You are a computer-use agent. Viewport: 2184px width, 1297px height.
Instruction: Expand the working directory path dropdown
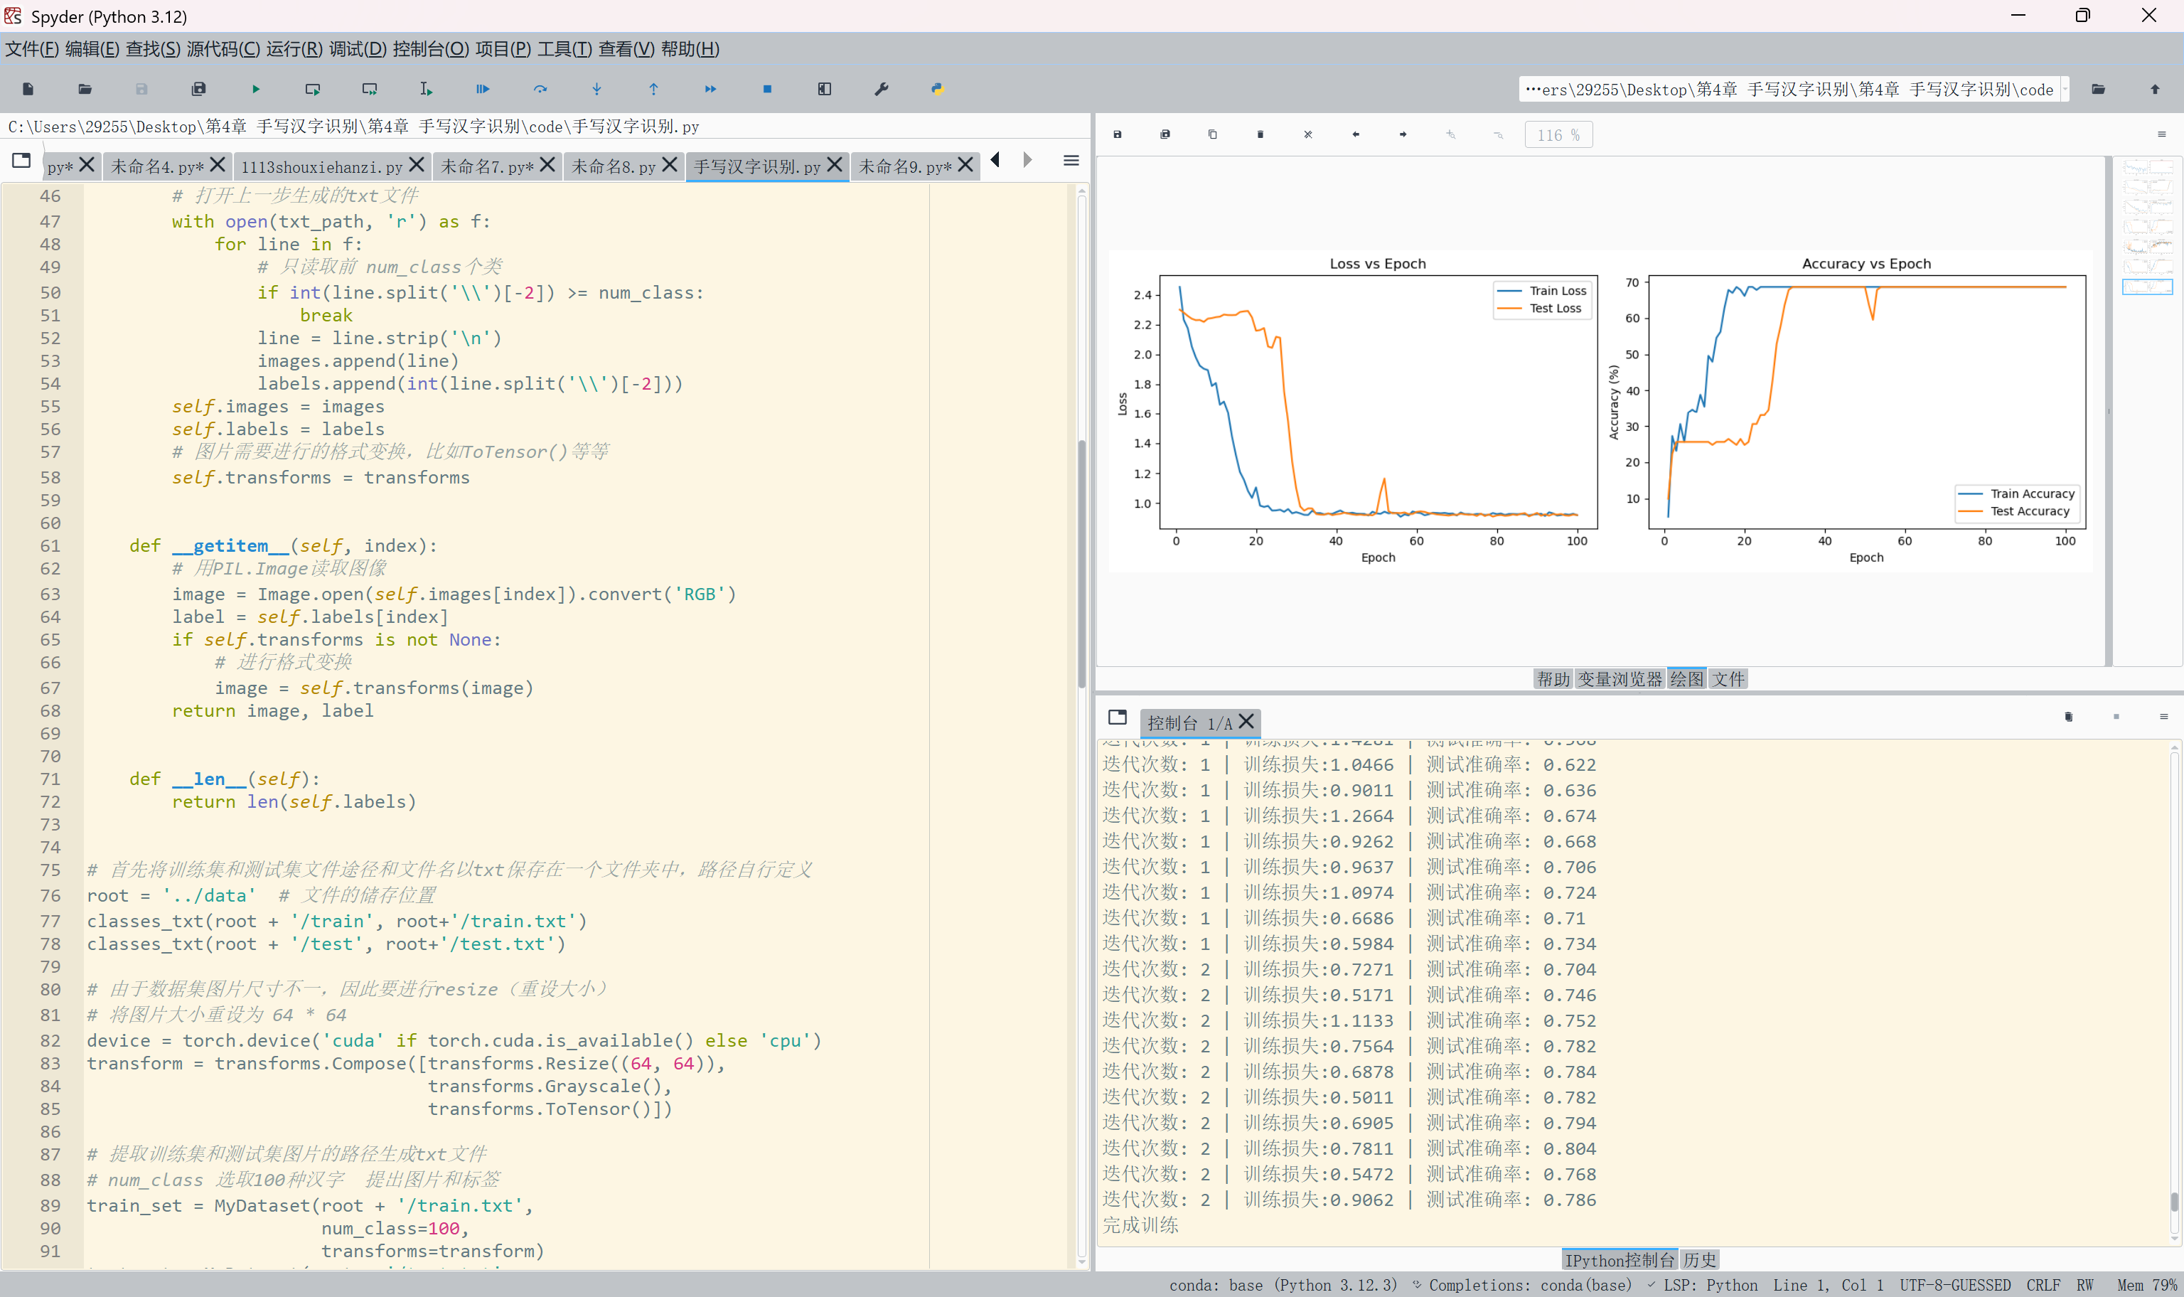pyautogui.click(x=2065, y=89)
